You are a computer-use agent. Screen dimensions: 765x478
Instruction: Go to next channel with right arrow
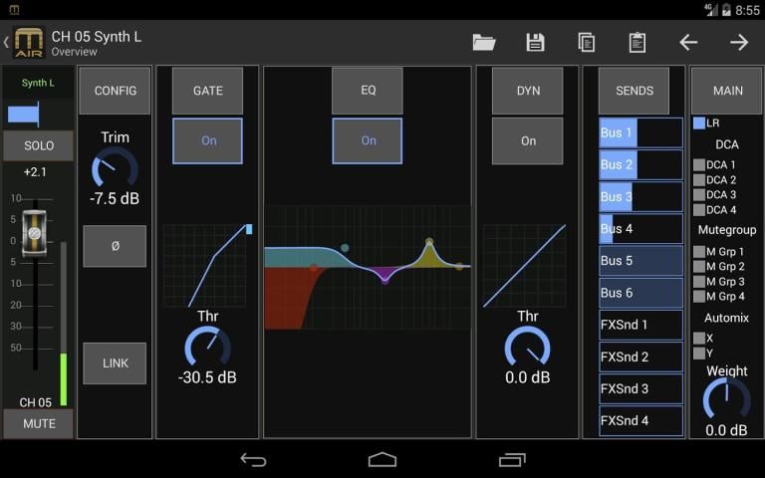click(739, 42)
